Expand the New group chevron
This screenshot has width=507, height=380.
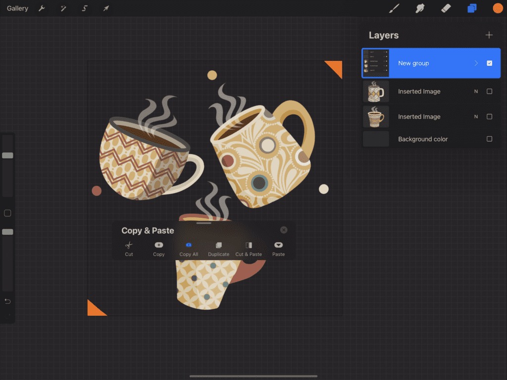(476, 63)
